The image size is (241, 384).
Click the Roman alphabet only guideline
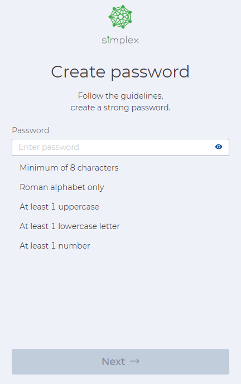click(62, 187)
